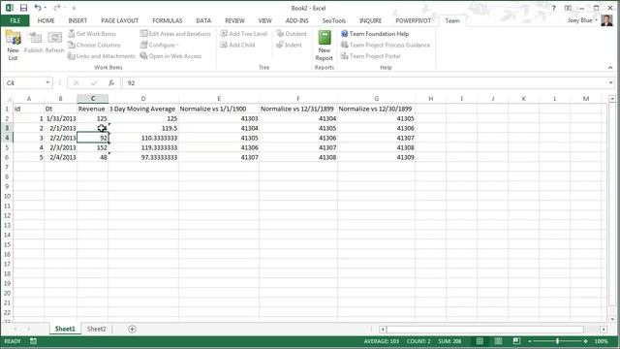620x349 pixels.
Task: Click Add Child
Action: [x=237, y=45]
